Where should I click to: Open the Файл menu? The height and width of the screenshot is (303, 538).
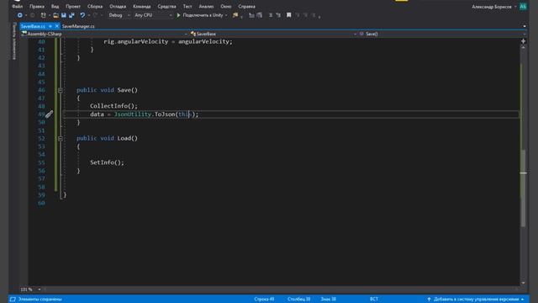(17, 7)
